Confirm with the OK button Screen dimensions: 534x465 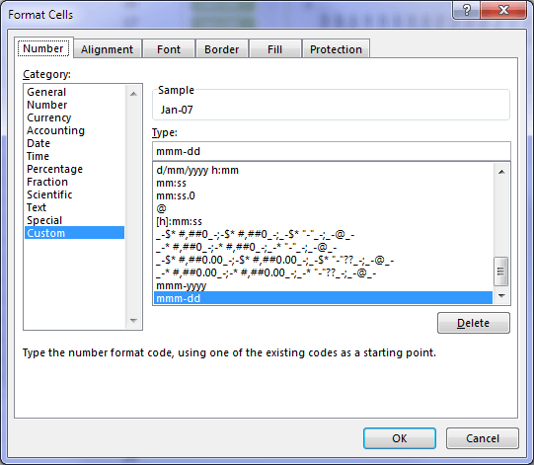[400, 438]
